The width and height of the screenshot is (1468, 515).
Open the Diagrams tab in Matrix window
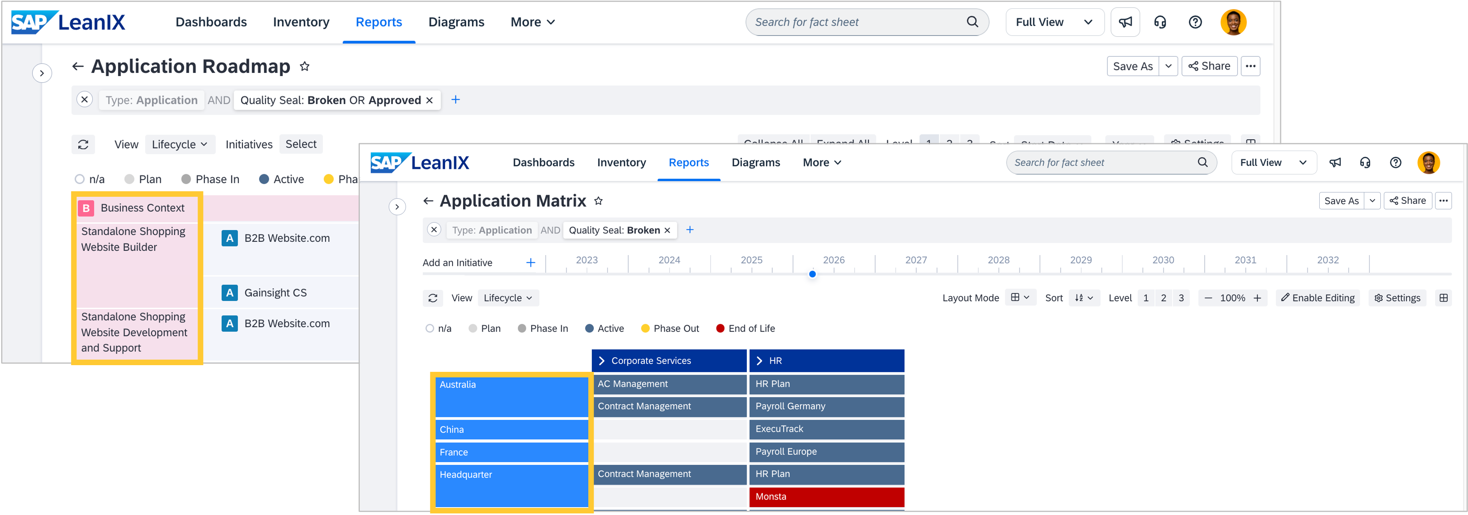(756, 163)
